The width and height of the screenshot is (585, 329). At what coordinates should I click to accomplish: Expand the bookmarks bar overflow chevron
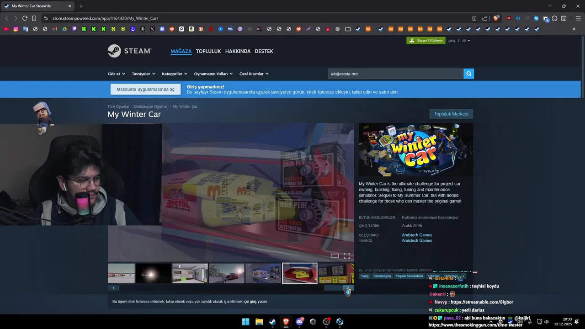click(x=574, y=29)
